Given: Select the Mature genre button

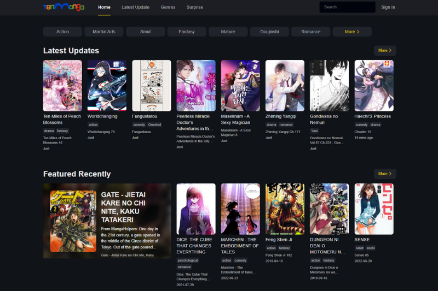Looking at the screenshot, I should click(x=228, y=32).
